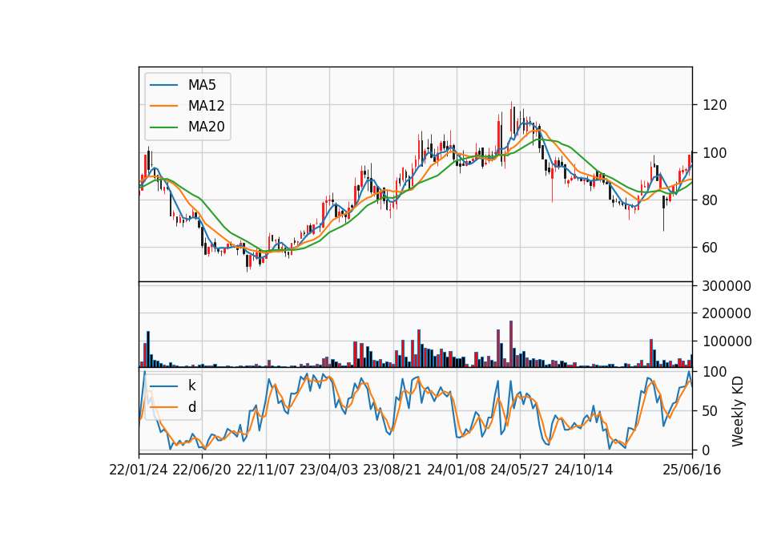Click the tallest volume bar near 24/05
Screen dimensions: 769x553
pos(511,344)
